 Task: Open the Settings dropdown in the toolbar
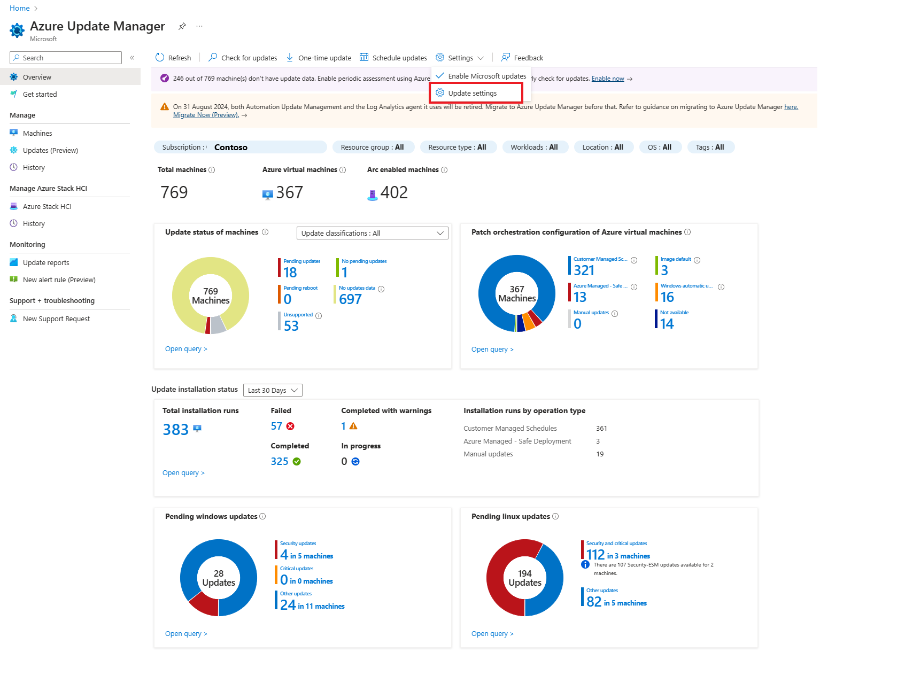click(x=460, y=57)
